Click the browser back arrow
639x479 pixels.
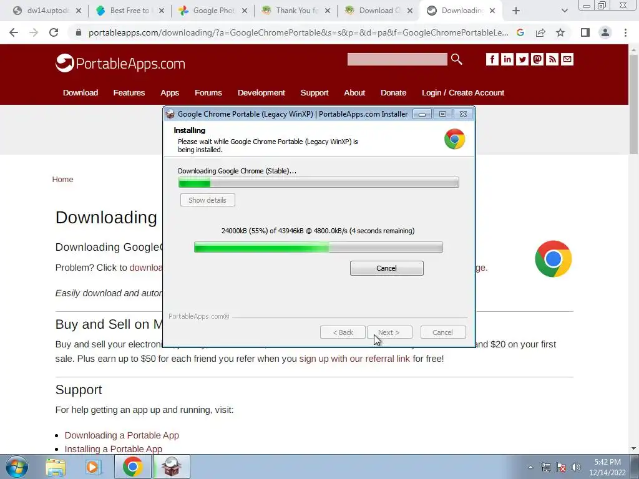pos(14,32)
